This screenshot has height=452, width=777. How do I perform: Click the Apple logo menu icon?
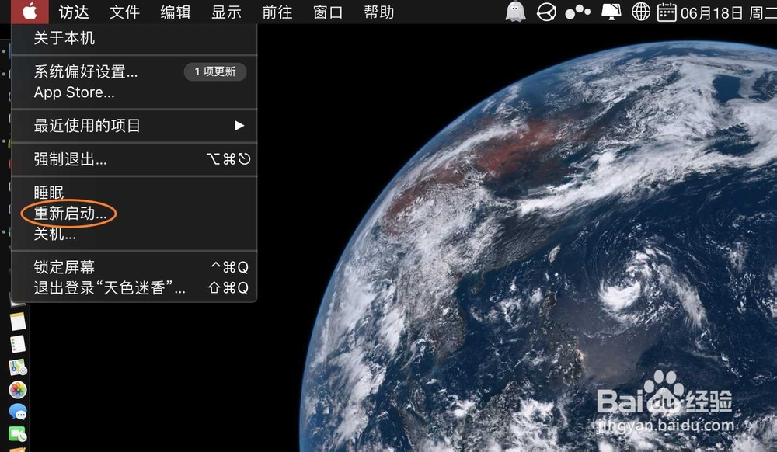(x=30, y=12)
